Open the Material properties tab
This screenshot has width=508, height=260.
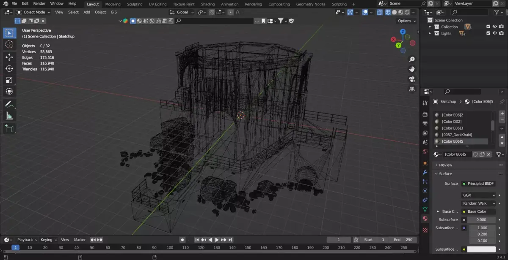point(425,219)
